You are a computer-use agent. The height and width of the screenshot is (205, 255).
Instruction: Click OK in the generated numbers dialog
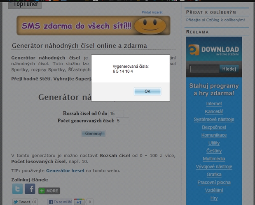coord(147,91)
